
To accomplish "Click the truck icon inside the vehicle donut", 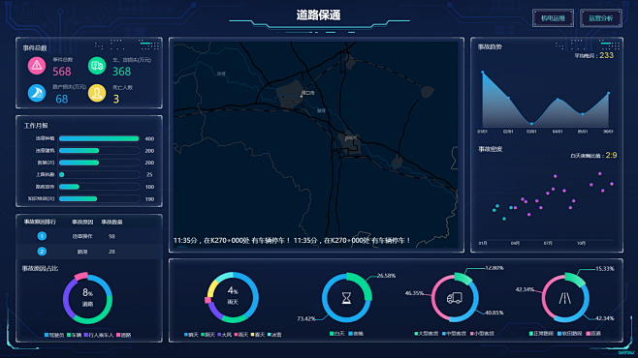I will click(x=455, y=298).
